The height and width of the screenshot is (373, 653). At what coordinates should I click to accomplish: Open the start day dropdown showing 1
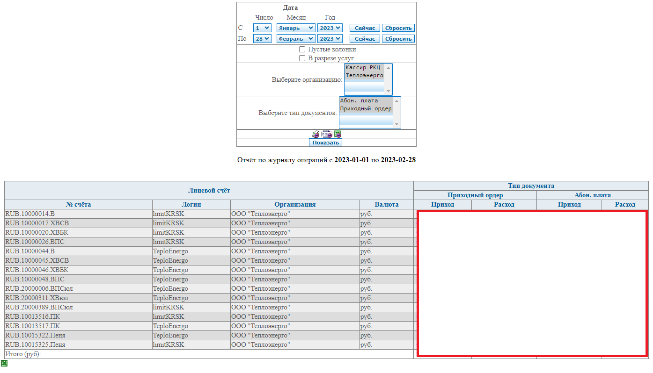262,28
